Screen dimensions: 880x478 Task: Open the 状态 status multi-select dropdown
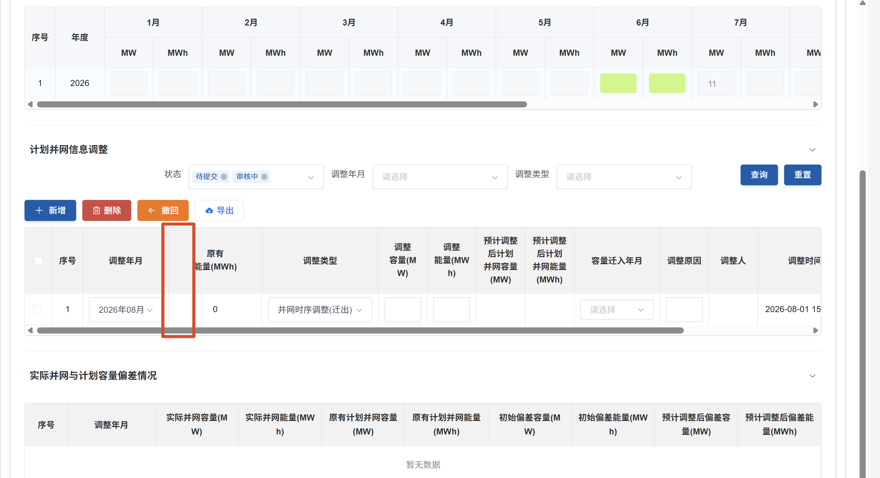click(256, 177)
